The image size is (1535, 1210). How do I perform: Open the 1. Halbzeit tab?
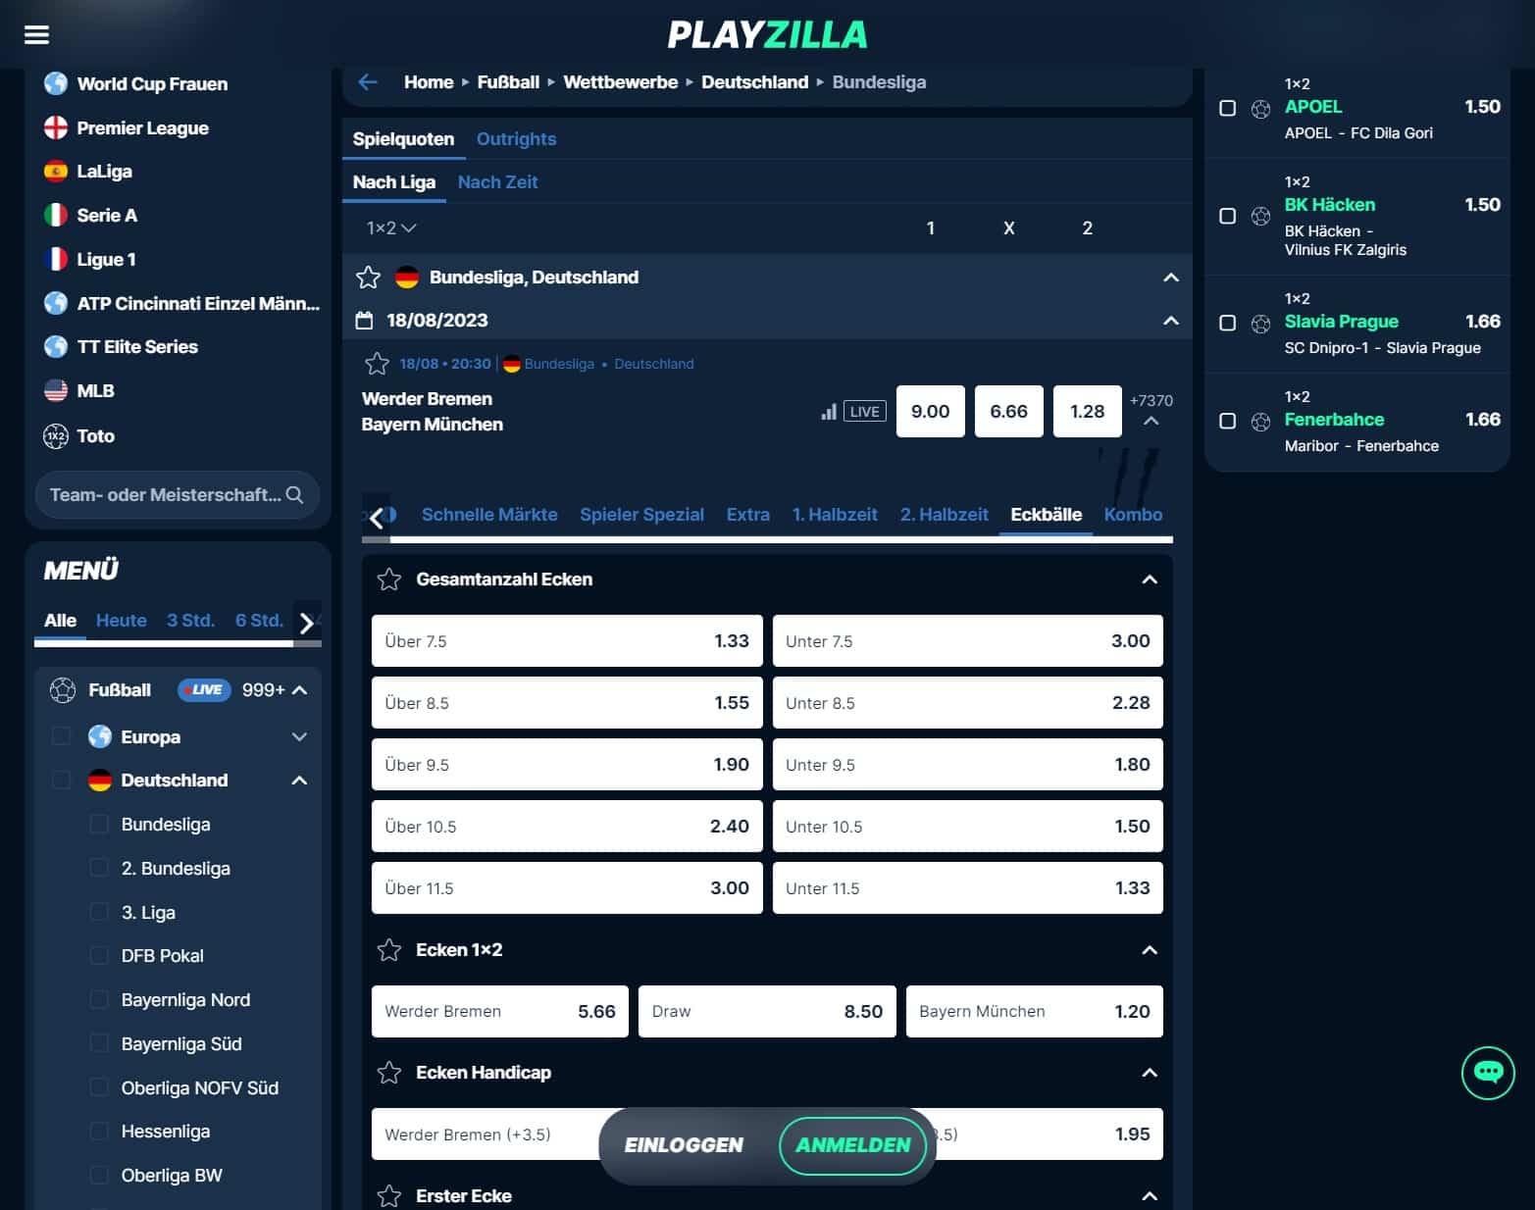[x=835, y=515]
